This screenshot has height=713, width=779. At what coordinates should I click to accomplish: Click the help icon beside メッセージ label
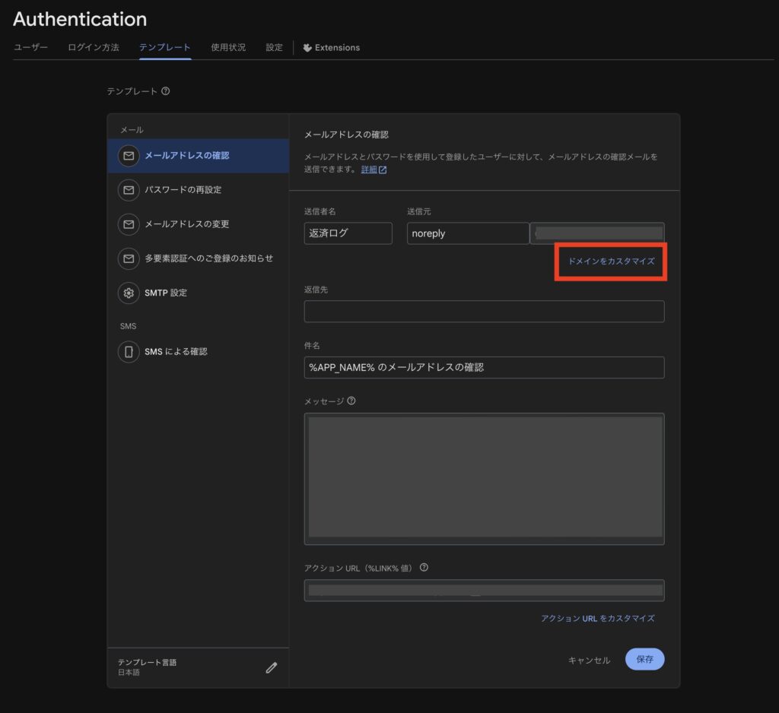351,401
